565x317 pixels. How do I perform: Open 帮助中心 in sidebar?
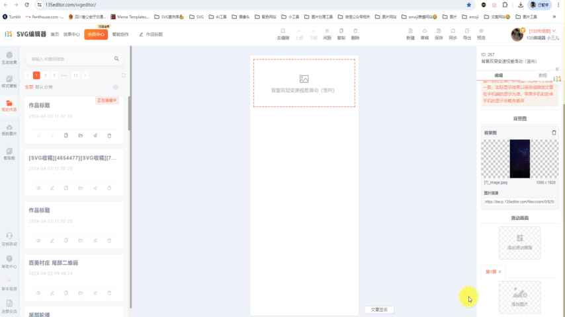(x=9, y=262)
